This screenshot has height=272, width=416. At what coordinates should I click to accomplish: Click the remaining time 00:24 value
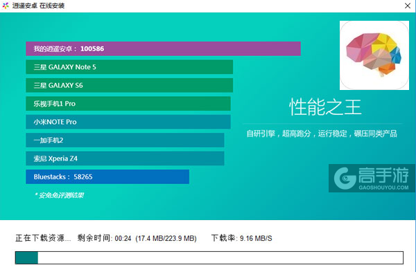click(x=123, y=238)
